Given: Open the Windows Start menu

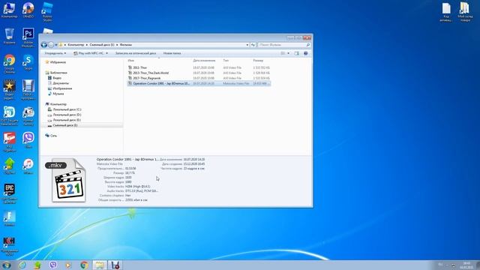Looking at the screenshot, I should coord(6,265).
